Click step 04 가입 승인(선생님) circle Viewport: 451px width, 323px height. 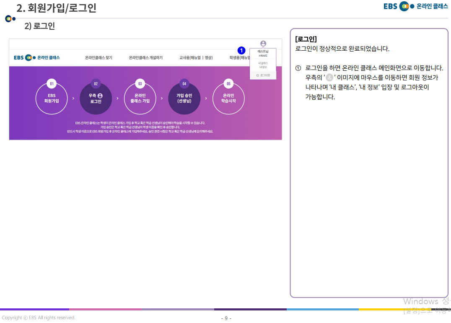click(184, 98)
